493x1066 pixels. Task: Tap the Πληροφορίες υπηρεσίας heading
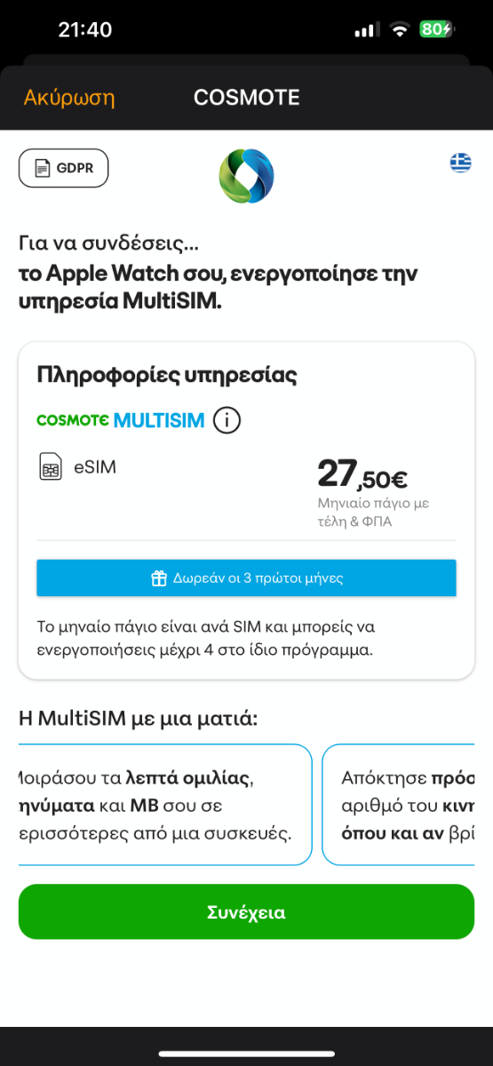pos(167,375)
